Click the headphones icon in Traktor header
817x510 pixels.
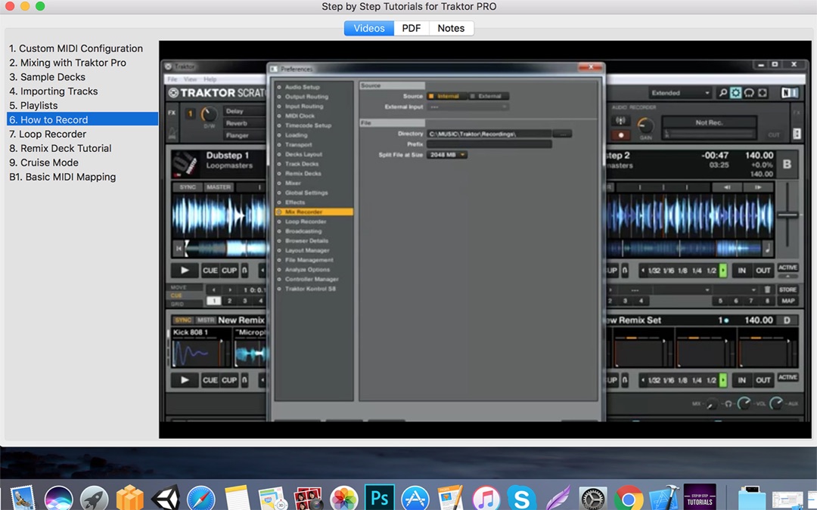[x=749, y=93]
